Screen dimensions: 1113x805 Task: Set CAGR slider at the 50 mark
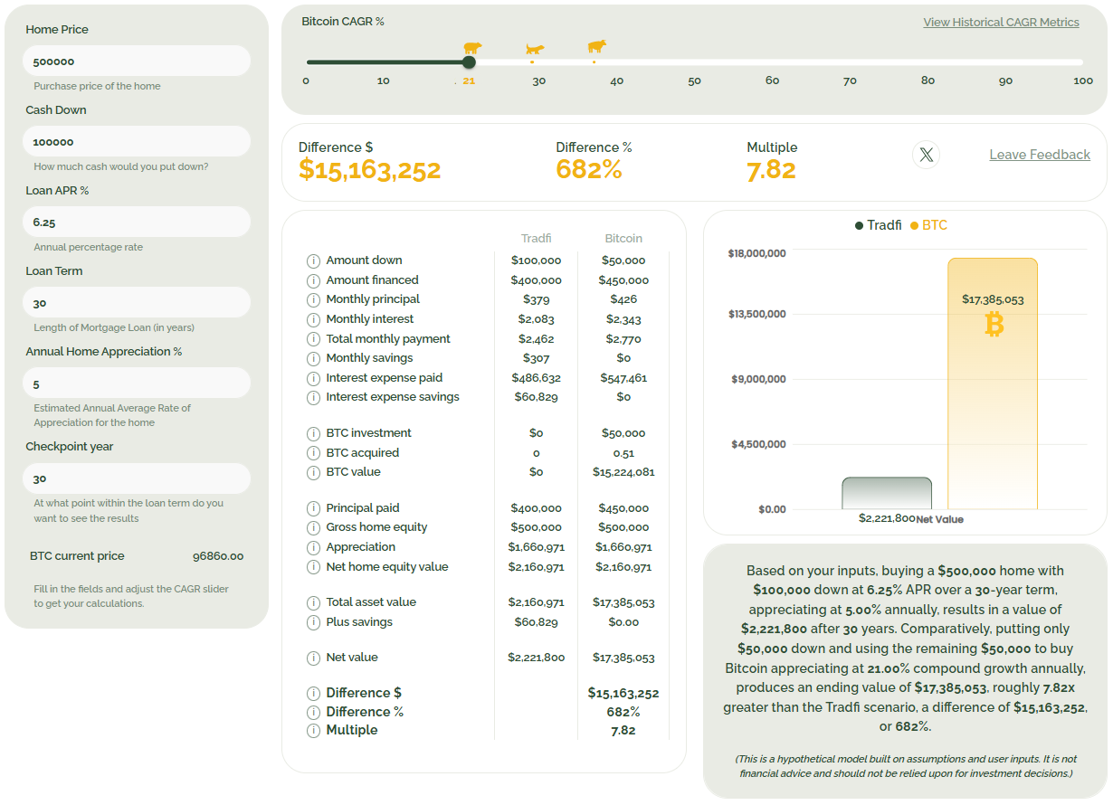click(694, 62)
